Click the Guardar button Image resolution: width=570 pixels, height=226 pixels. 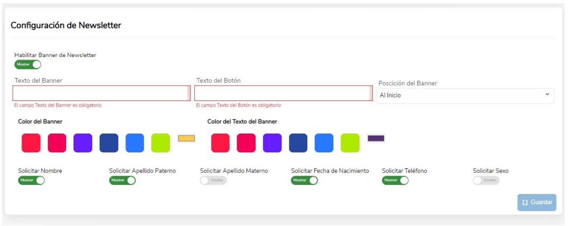(x=537, y=202)
